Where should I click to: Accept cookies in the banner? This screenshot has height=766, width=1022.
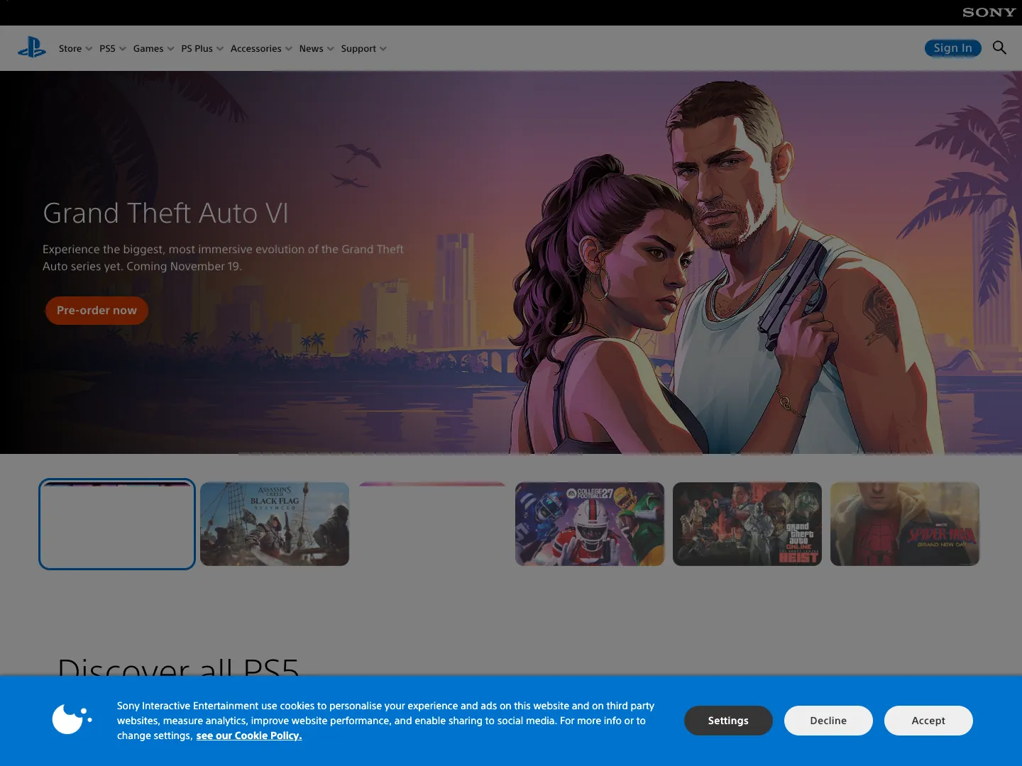928,721
